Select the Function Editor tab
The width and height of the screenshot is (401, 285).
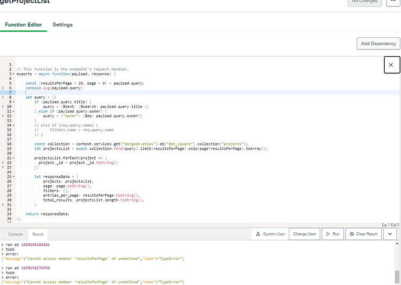pos(24,25)
